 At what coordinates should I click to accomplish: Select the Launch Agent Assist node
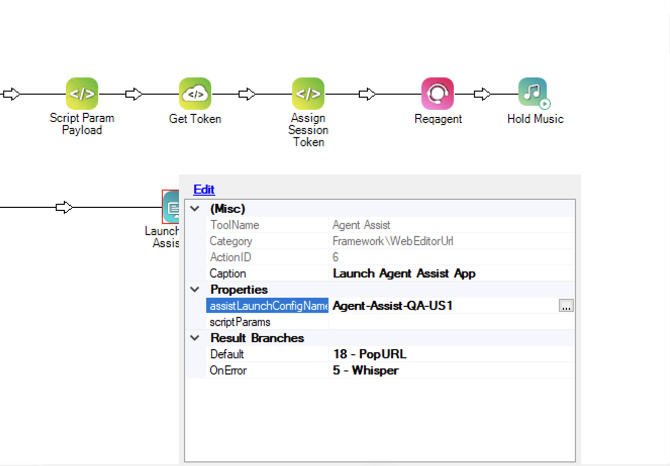(172, 207)
